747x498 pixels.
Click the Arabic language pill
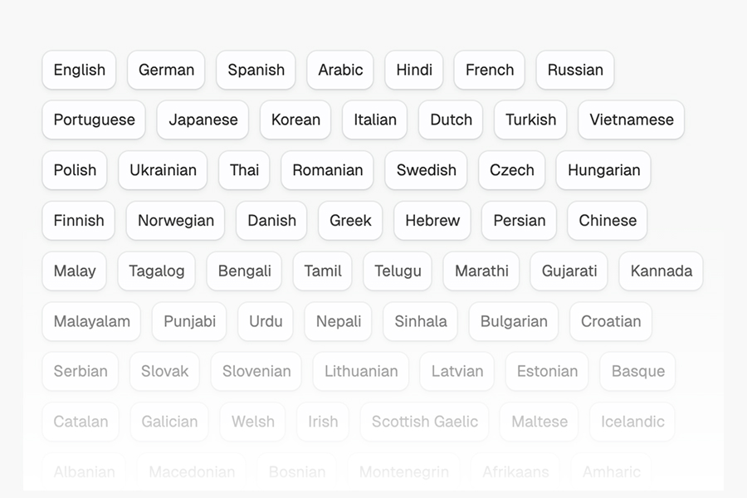340,70
